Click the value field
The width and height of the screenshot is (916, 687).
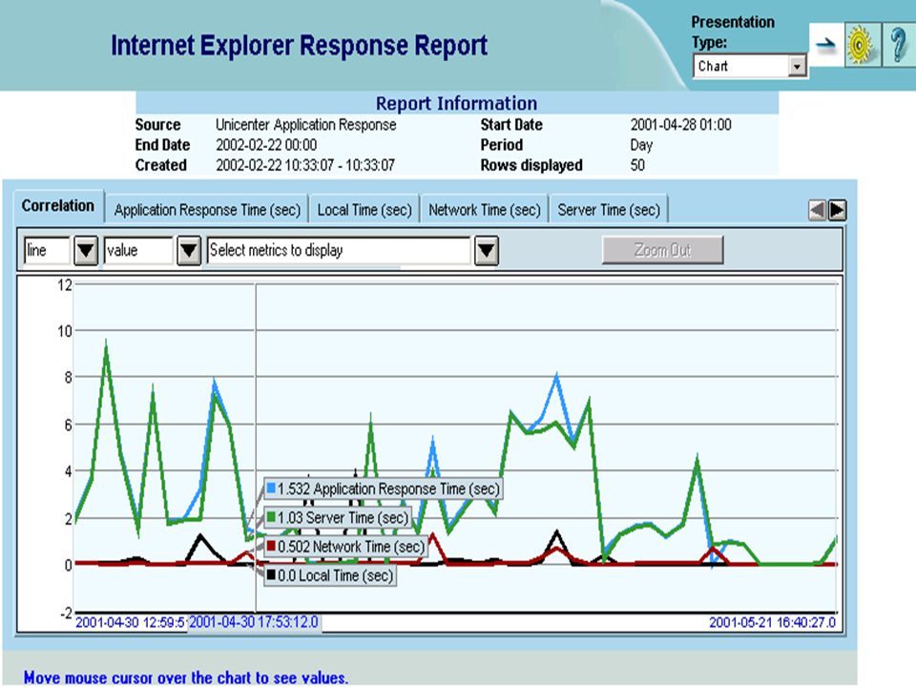pos(139,251)
